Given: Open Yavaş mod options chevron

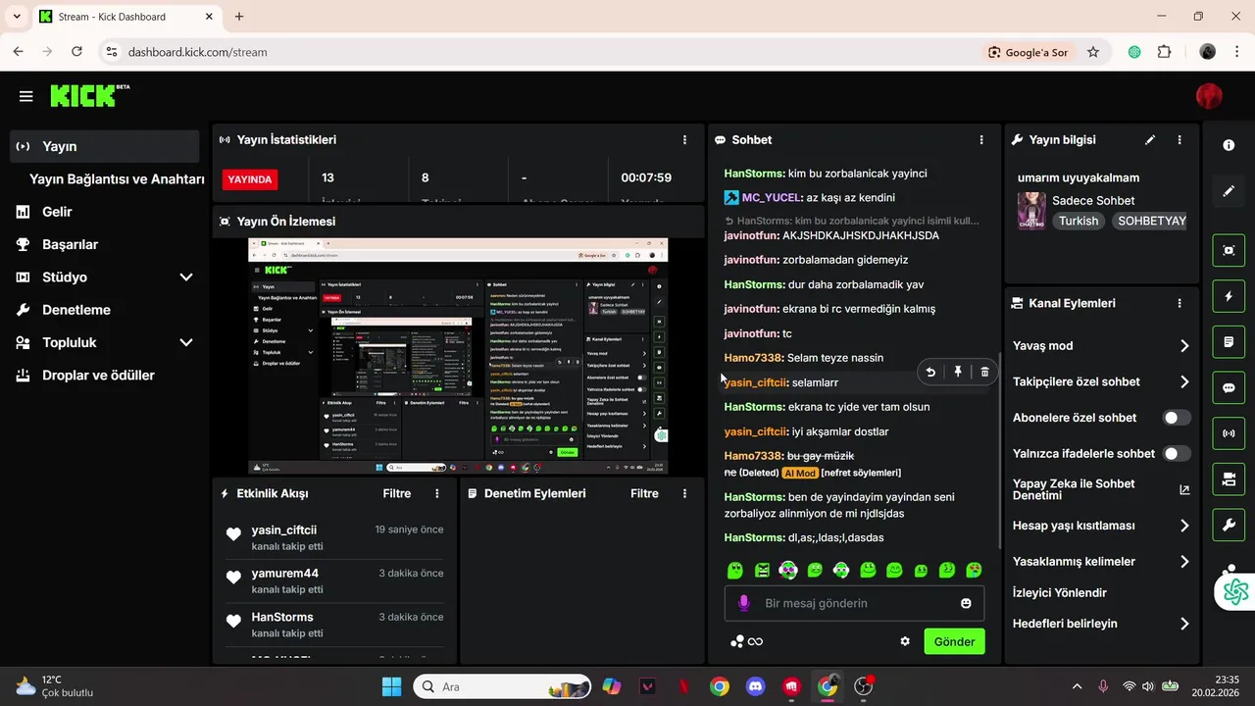Looking at the screenshot, I should coord(1184,346).
